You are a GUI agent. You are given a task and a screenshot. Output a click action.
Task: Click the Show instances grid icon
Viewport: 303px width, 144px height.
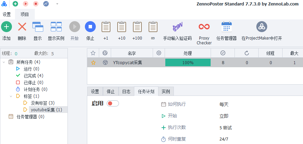[56, 27]
